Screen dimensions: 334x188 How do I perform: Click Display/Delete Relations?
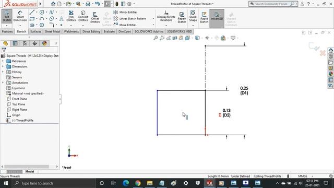coord(166,16)
